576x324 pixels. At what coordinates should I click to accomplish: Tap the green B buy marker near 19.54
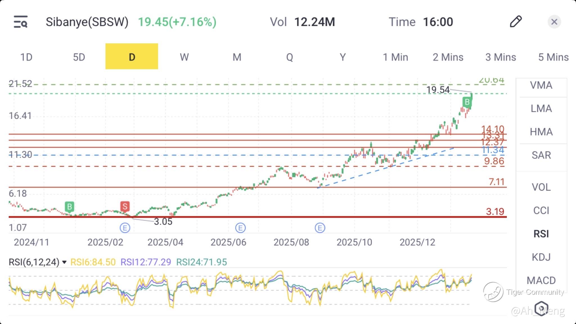[x=467, y=102]
